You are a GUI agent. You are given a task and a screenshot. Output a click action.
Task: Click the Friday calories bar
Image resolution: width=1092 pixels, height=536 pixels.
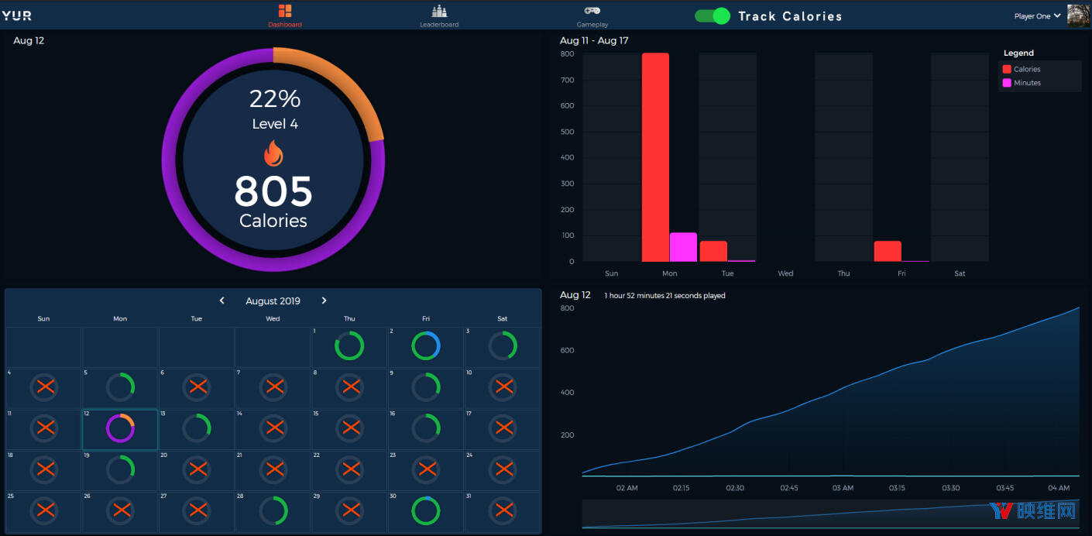point(888,251)
